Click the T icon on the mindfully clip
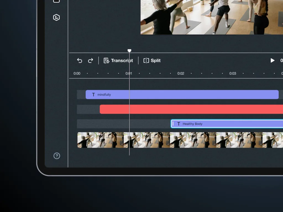Image resolution: width=283 pixels, height=212 pixels. [x=93, y=95]
